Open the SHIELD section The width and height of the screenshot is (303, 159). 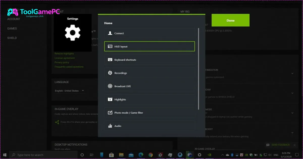pyautogui.click(x=13, y=38)
